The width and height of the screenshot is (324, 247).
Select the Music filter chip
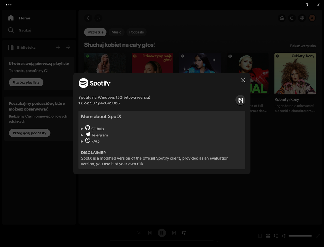[116, 32]
